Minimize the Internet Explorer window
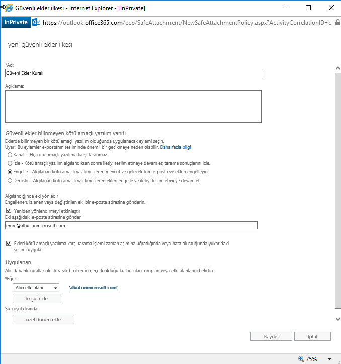 [286, 8]
